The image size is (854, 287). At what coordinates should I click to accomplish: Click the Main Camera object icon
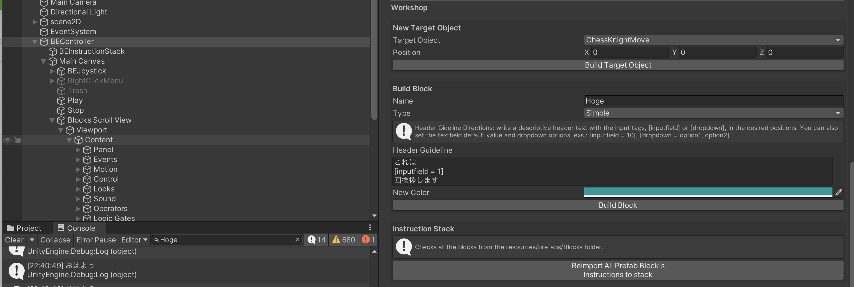44,3
